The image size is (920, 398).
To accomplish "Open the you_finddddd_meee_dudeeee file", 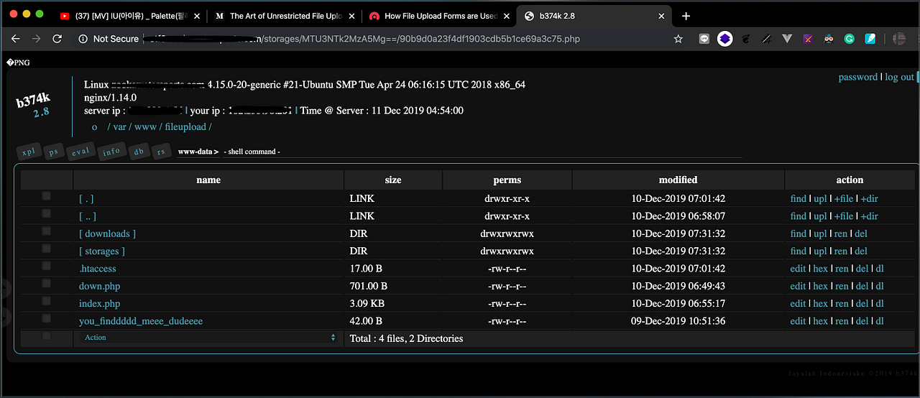I will click(x=141, y=321).
